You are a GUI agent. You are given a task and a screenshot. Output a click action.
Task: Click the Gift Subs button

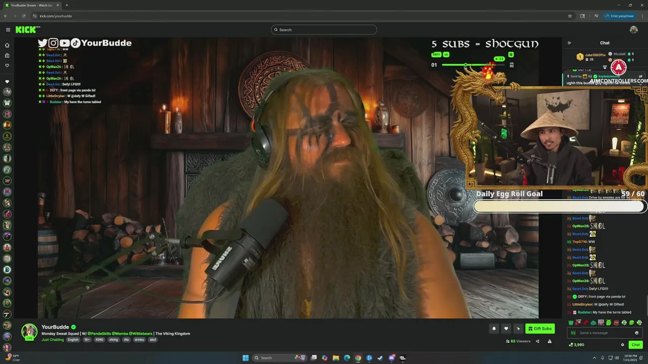tap(540, 329)
